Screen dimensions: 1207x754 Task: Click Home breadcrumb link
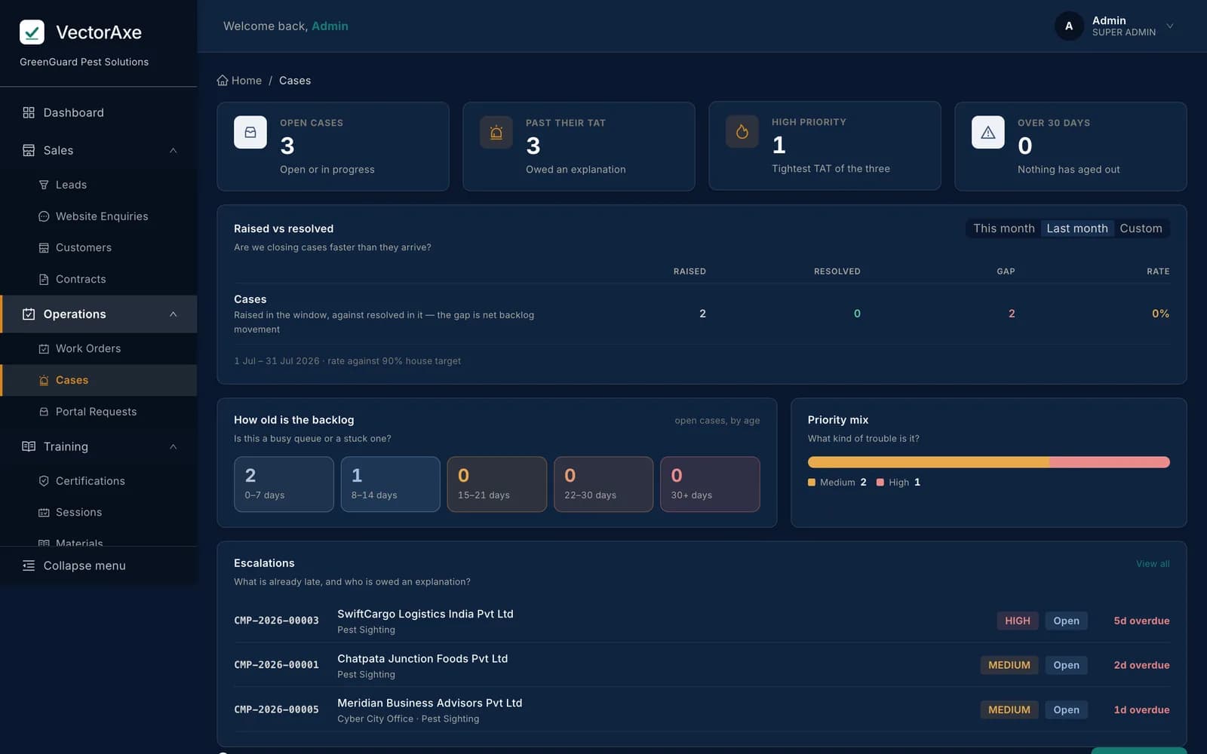click(x=239, y=80)
